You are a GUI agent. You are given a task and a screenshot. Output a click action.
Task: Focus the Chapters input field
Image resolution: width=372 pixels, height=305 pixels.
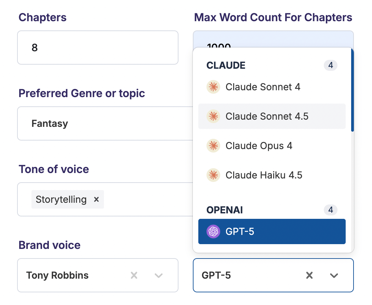[x=97, y=48]
